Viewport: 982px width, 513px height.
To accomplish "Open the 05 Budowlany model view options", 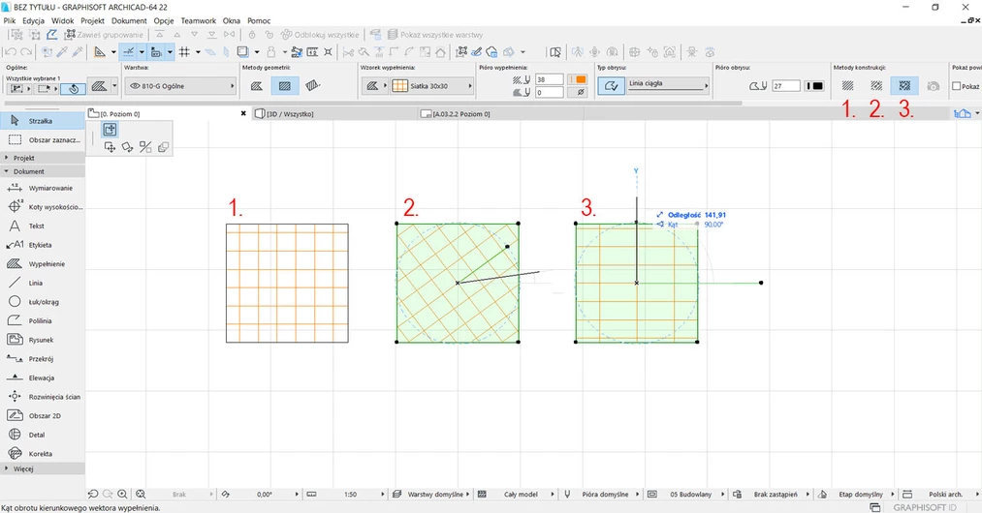I will 685,495.
